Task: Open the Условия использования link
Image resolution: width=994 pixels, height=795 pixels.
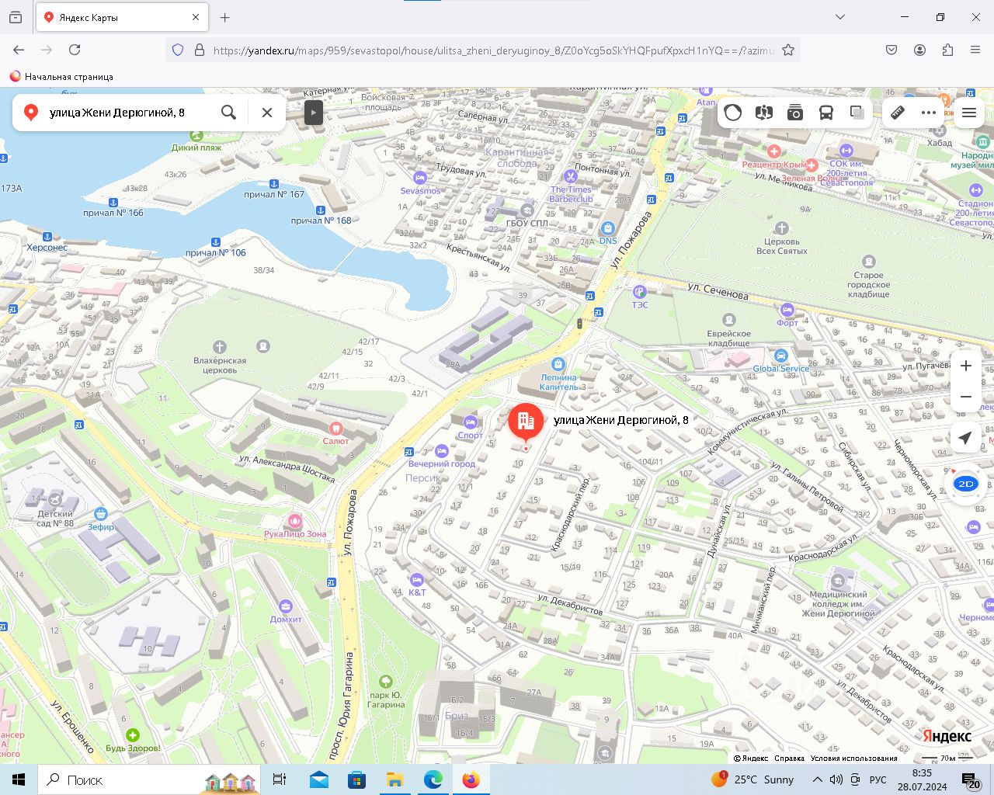Action: point(853,759)
